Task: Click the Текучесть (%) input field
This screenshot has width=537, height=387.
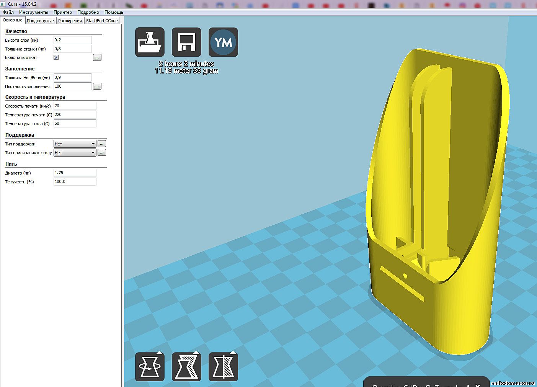Action: coord(75,181)
